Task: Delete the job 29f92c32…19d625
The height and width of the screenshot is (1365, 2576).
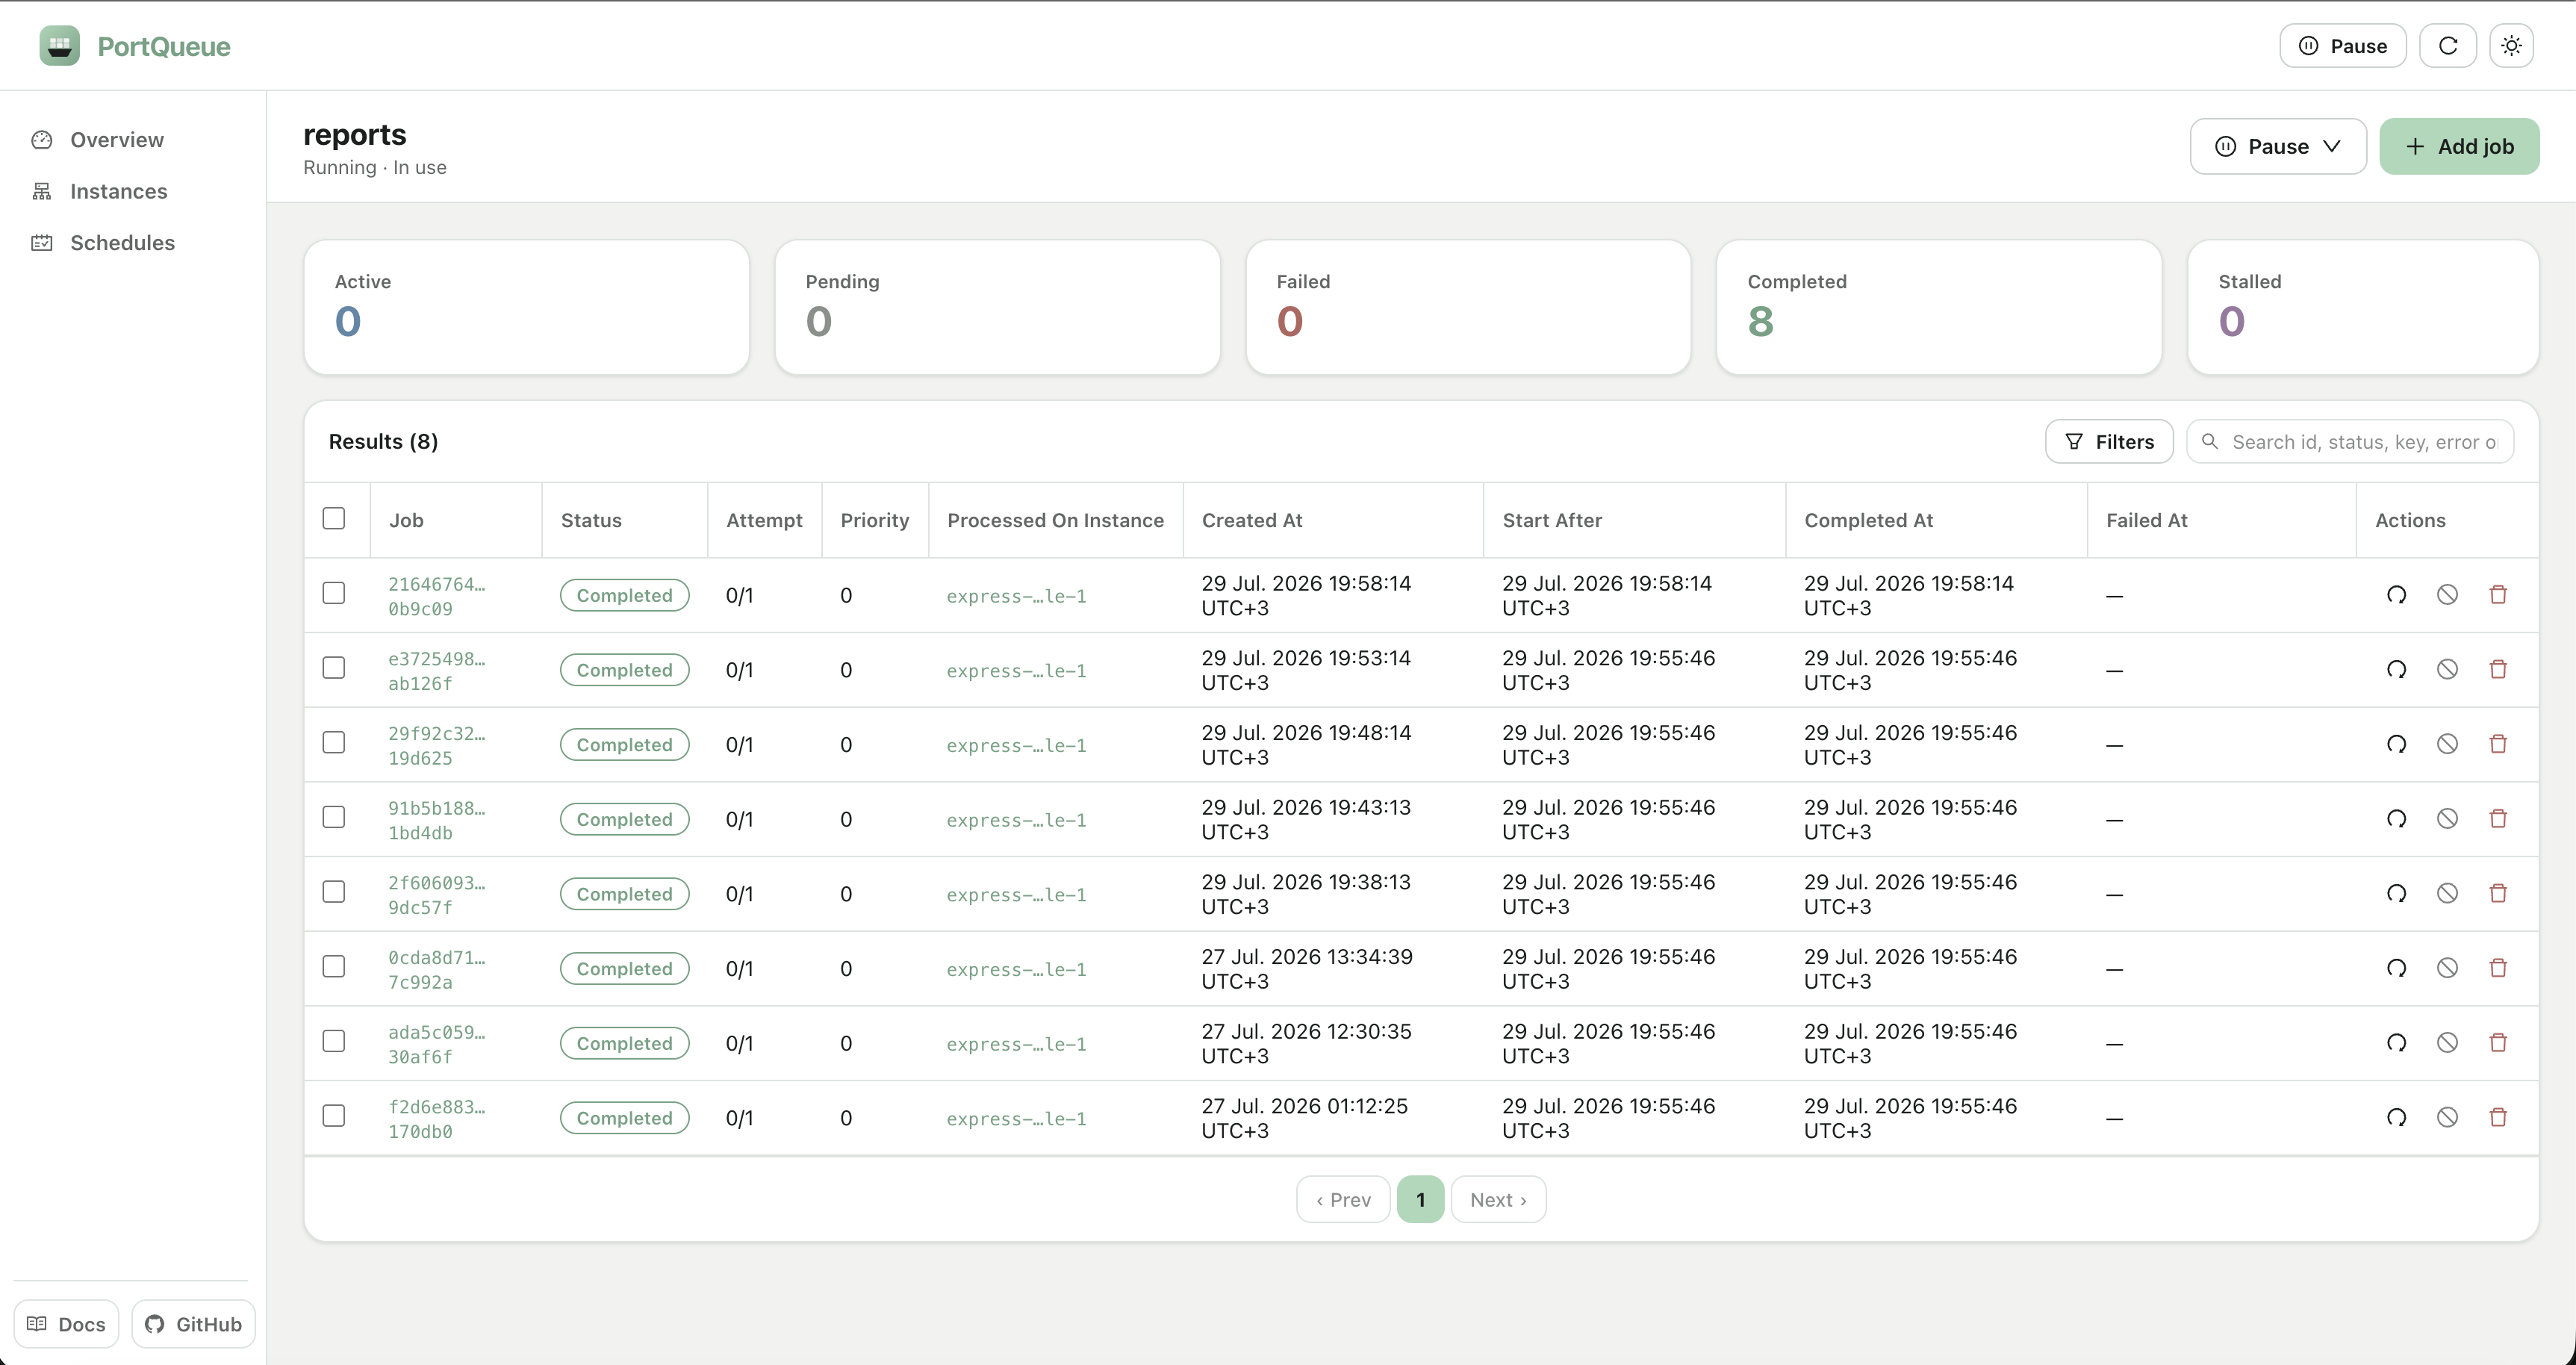Action: [2498, 744]
